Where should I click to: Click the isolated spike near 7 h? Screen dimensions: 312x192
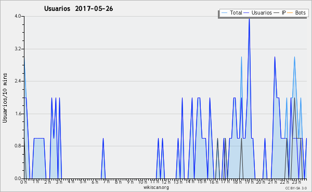click(x=103, y=158)
